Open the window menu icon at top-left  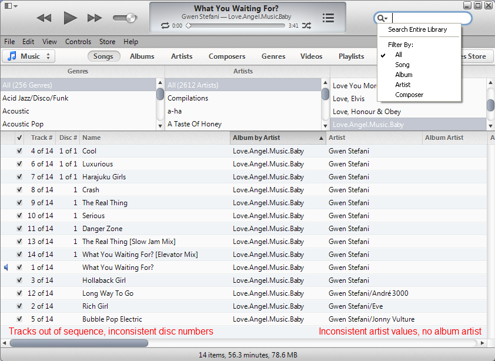[x=11, y=6]
